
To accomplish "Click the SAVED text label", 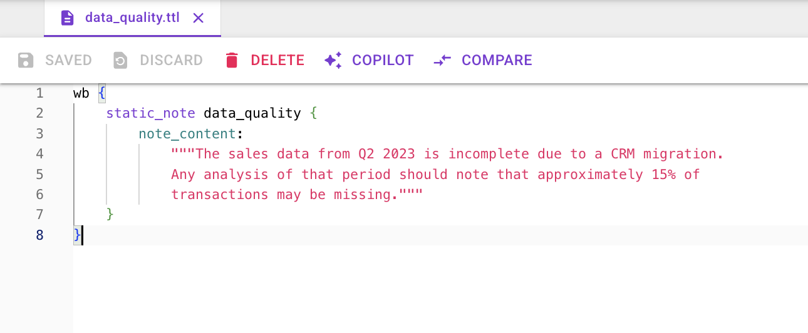I will pyautogui.click(x=68, y=60).
